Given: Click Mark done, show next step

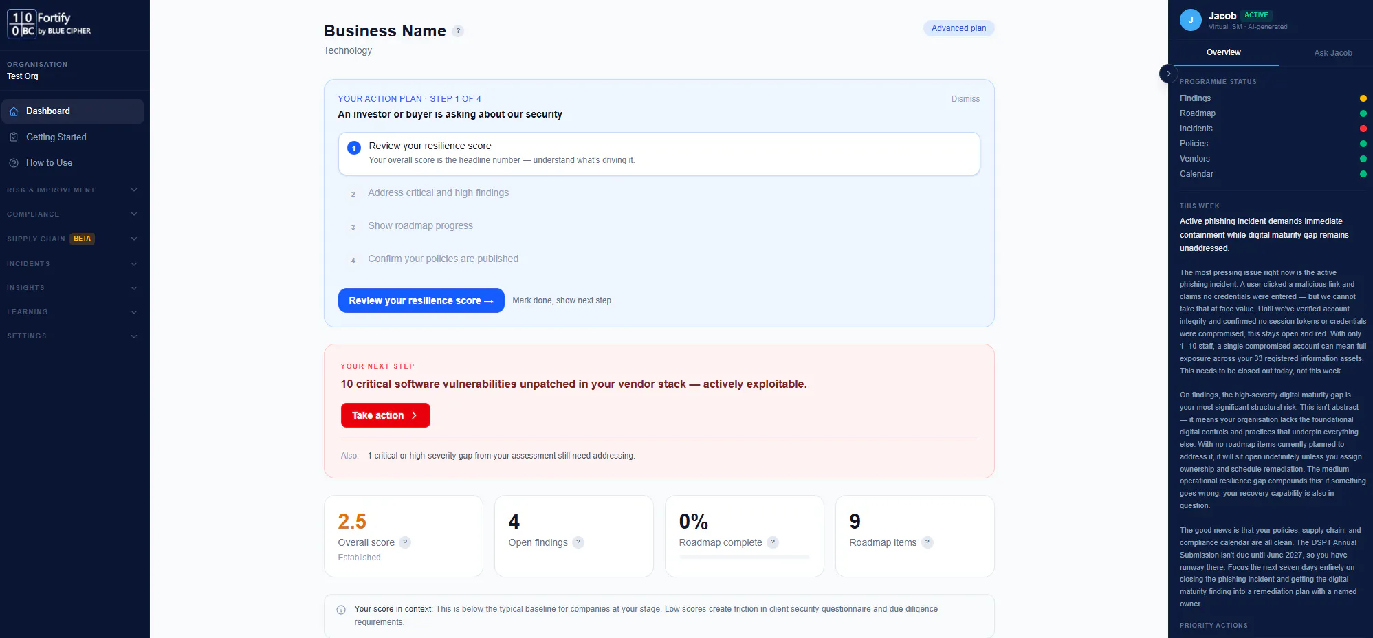Looking at the screenshot, I should (562, 300).
